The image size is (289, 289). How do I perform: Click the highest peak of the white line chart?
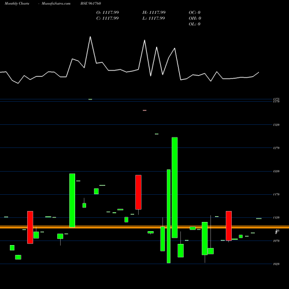[x=90, y=37]
